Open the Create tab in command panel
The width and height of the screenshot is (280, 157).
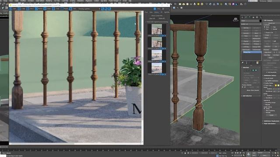(x=242, y=17)
